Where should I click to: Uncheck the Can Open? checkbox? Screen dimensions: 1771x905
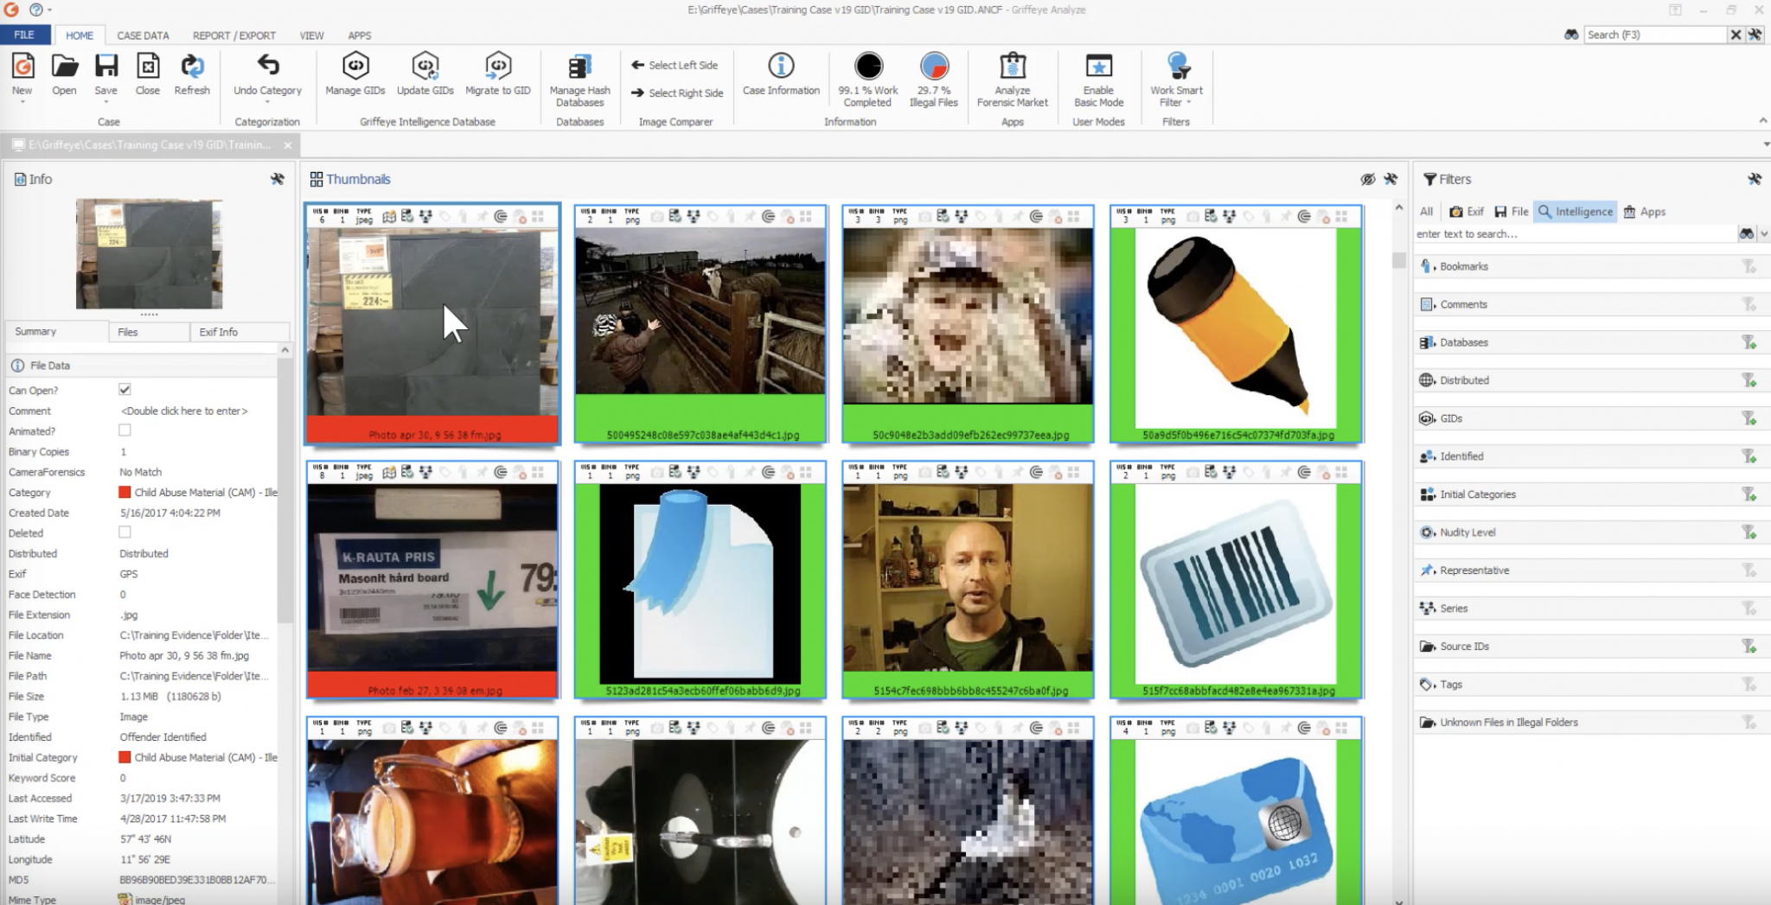[x=124, y=389]
